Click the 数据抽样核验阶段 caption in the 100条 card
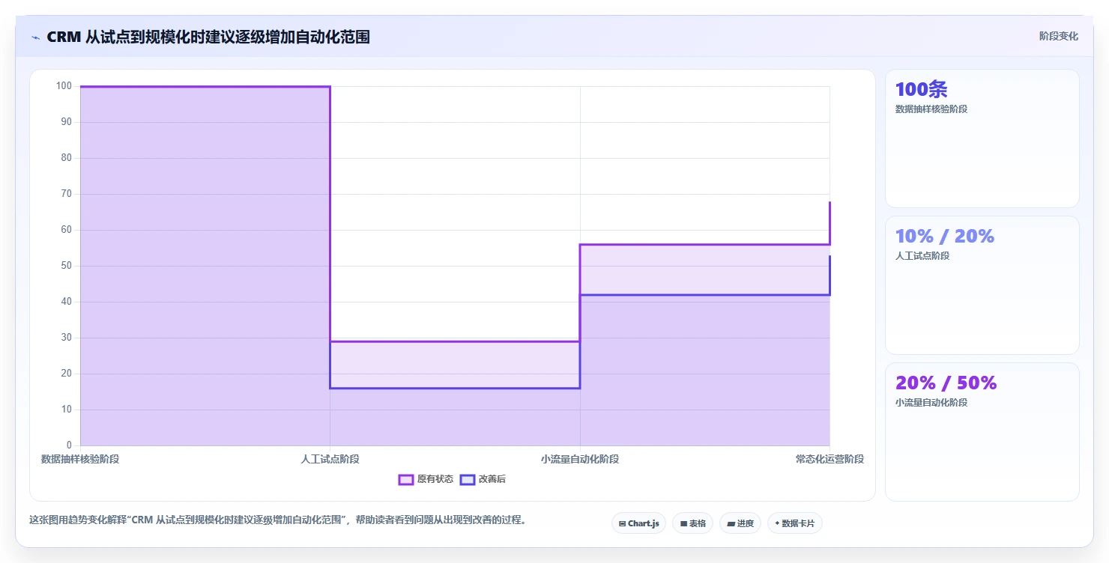Image resolution: width=1109 pixels, height=563 pixels. point(931,109)
